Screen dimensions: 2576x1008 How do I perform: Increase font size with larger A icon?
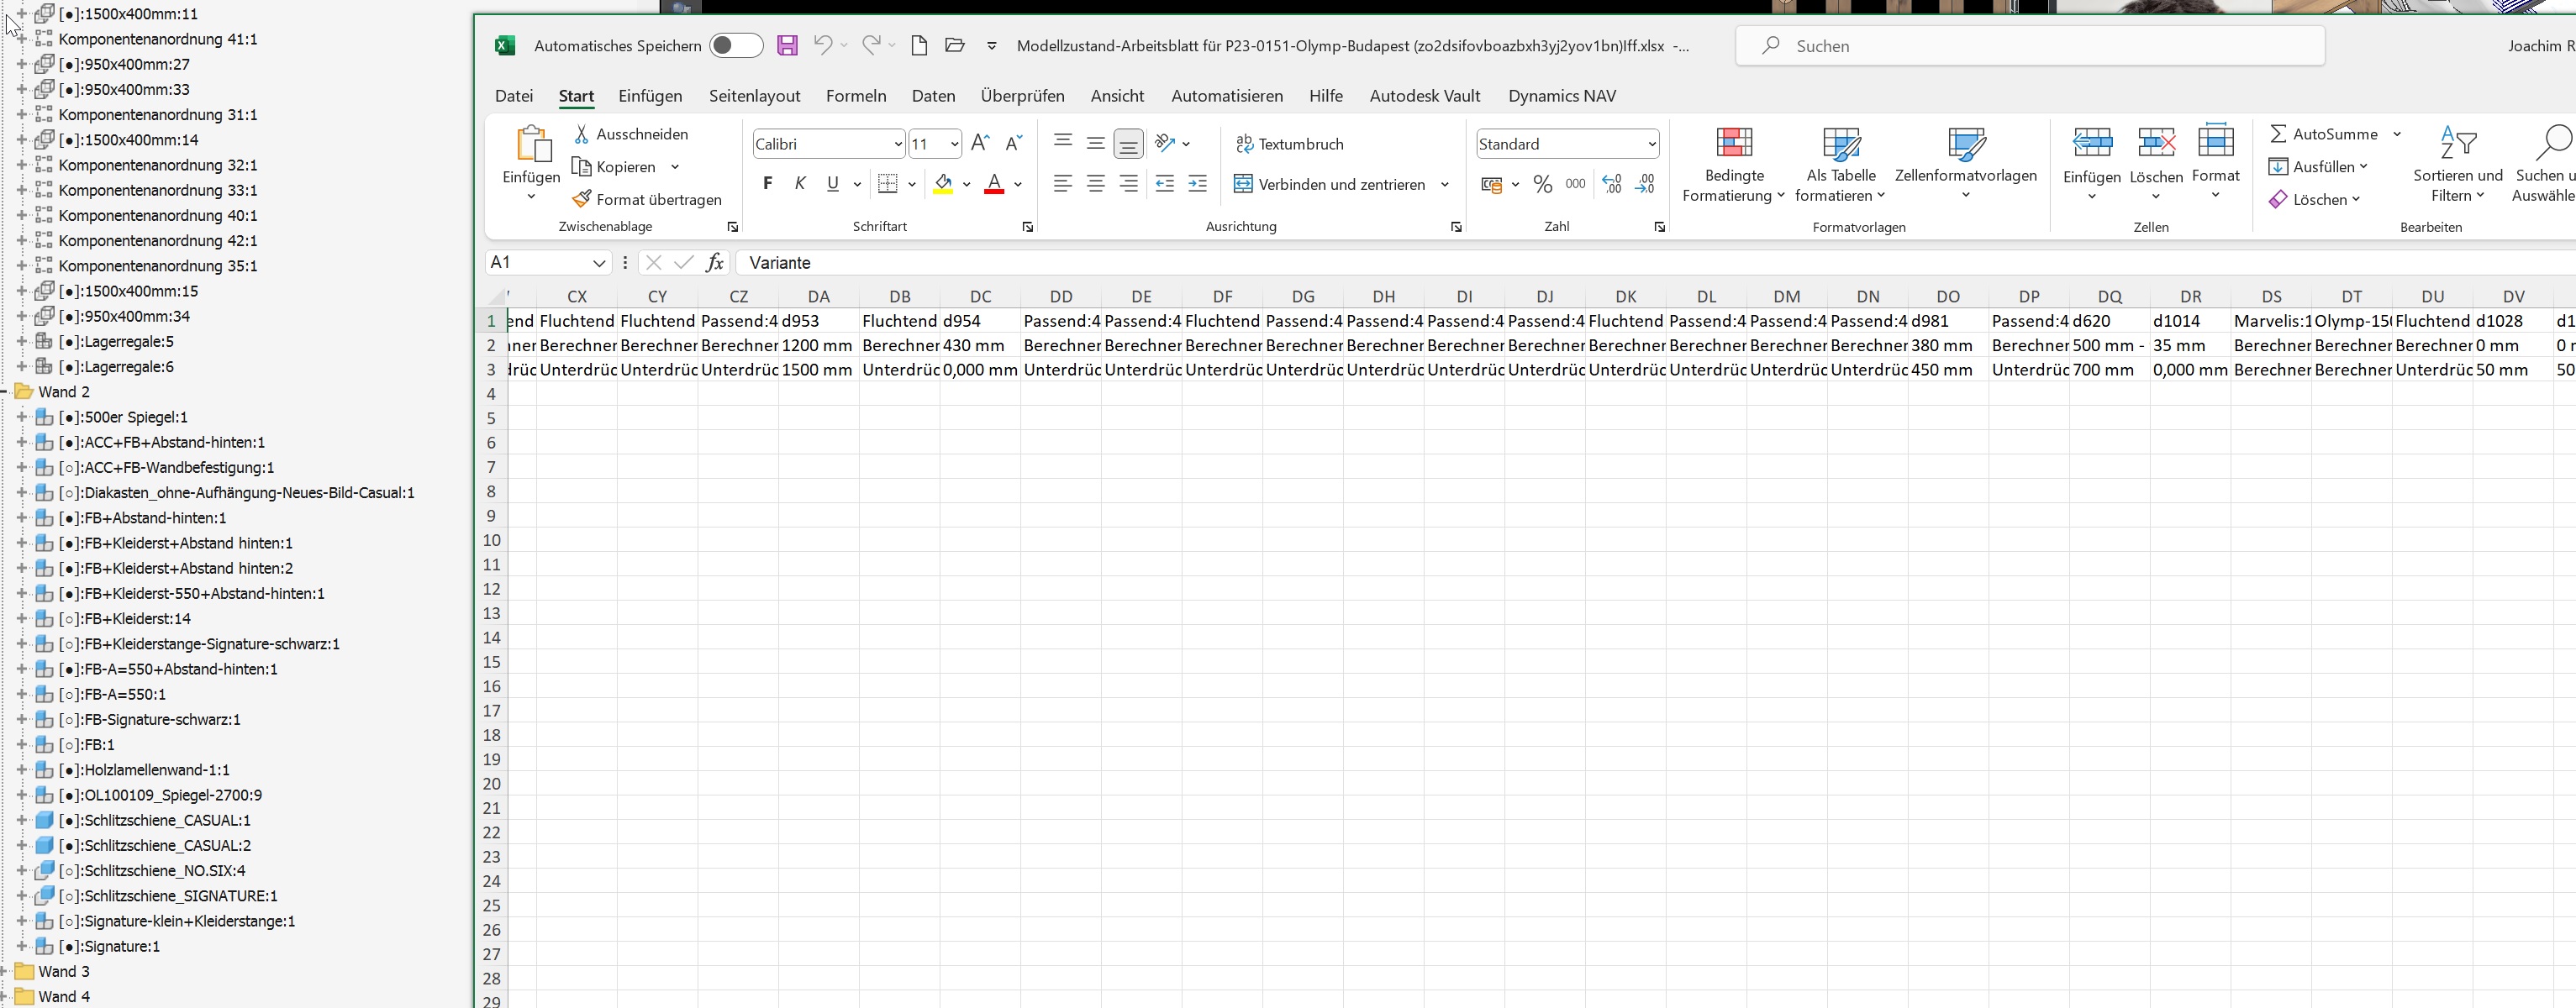click(980, 143)
